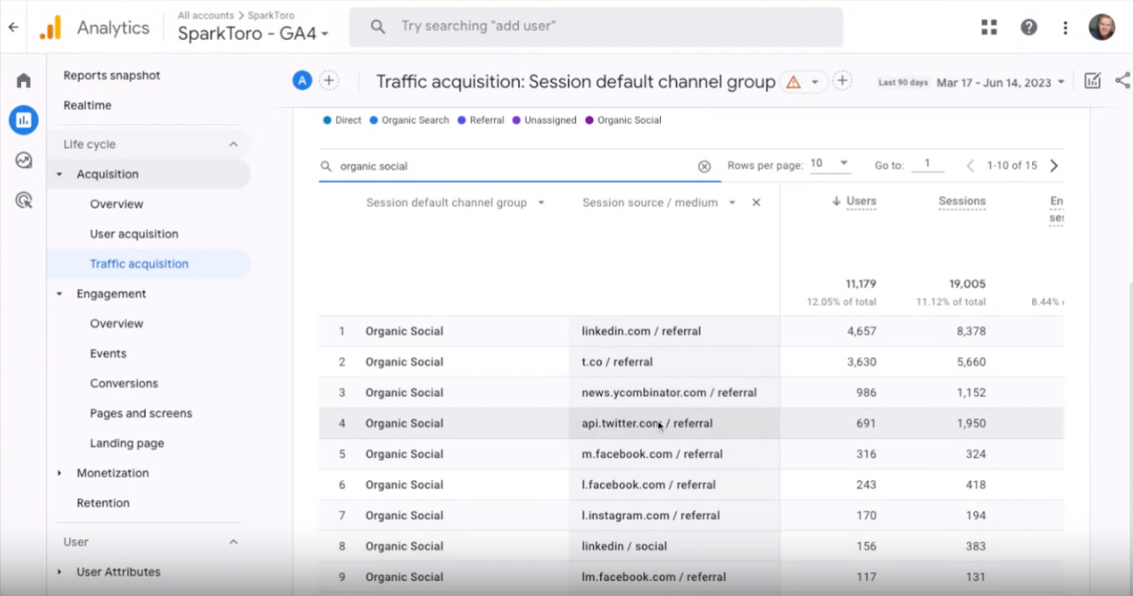Sort table by Sessions column
This screenshot has height=596, width=1133.
(x=962, y=202)
